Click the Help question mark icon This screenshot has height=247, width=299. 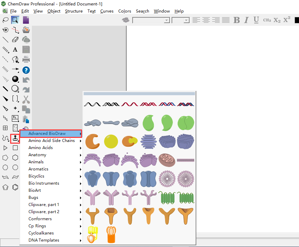(x=26, y=70)
